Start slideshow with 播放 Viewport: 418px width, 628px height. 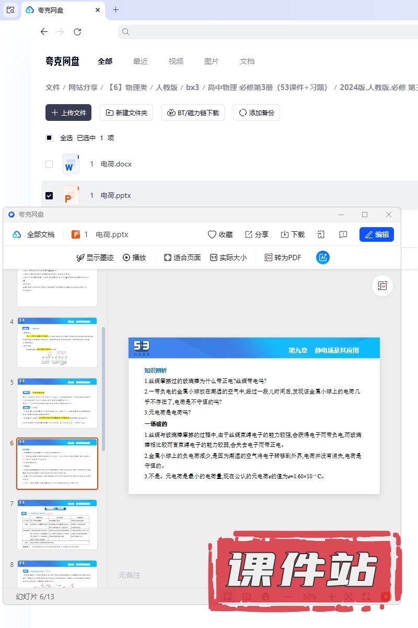[x=134, y=257]
